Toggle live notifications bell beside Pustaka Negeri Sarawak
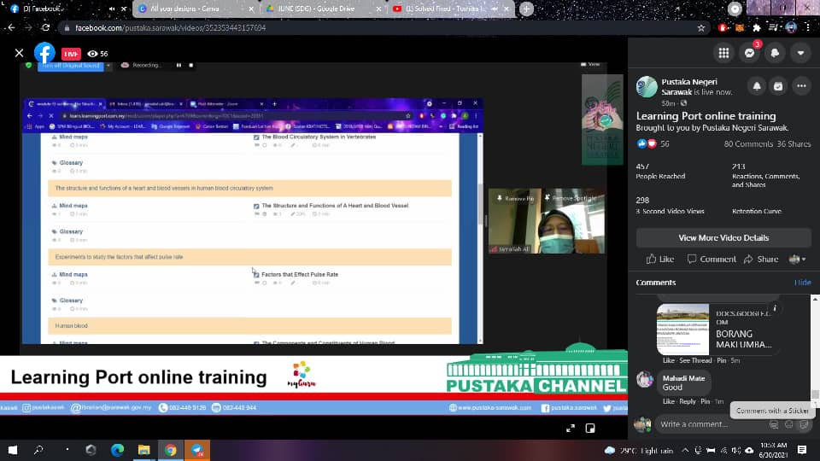Viewport: 820px width, 461px height. tap(757, 86)
